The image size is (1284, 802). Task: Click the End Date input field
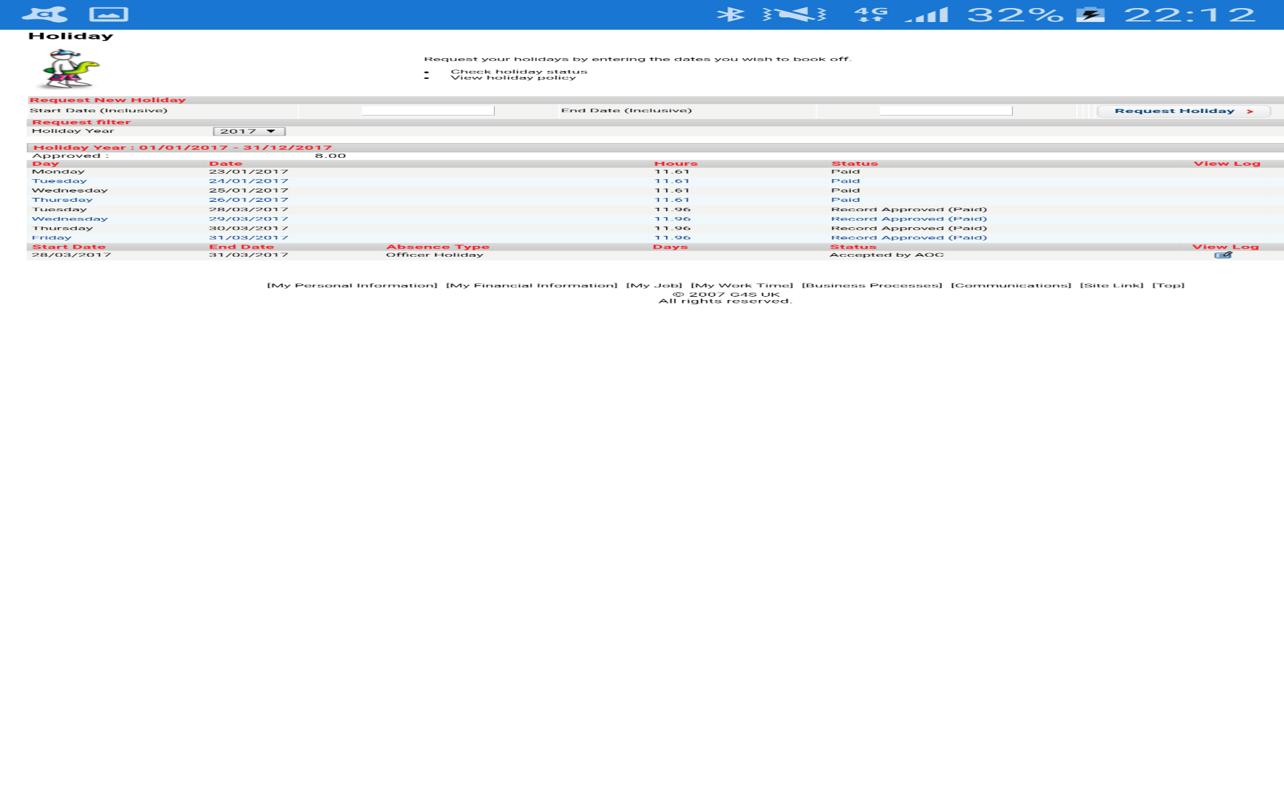pyautogui.click(x=948, y=109)
